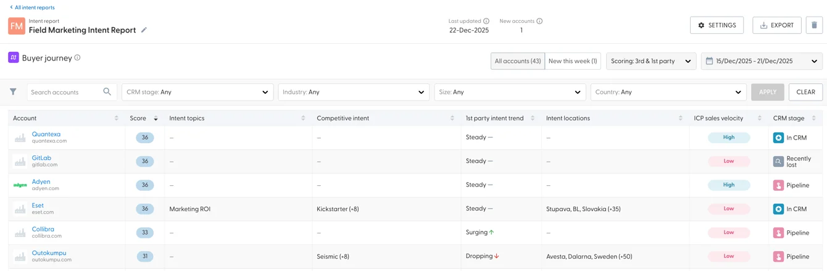This screenshot has height=271, width=827.
Task: Open the Eset account link
Action: click(38, 206)
